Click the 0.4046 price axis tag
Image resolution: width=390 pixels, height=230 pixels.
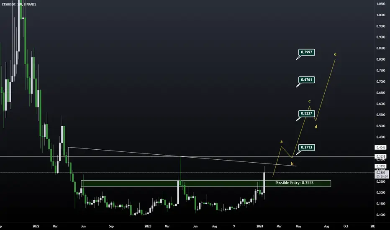click(x=380, y=148)
